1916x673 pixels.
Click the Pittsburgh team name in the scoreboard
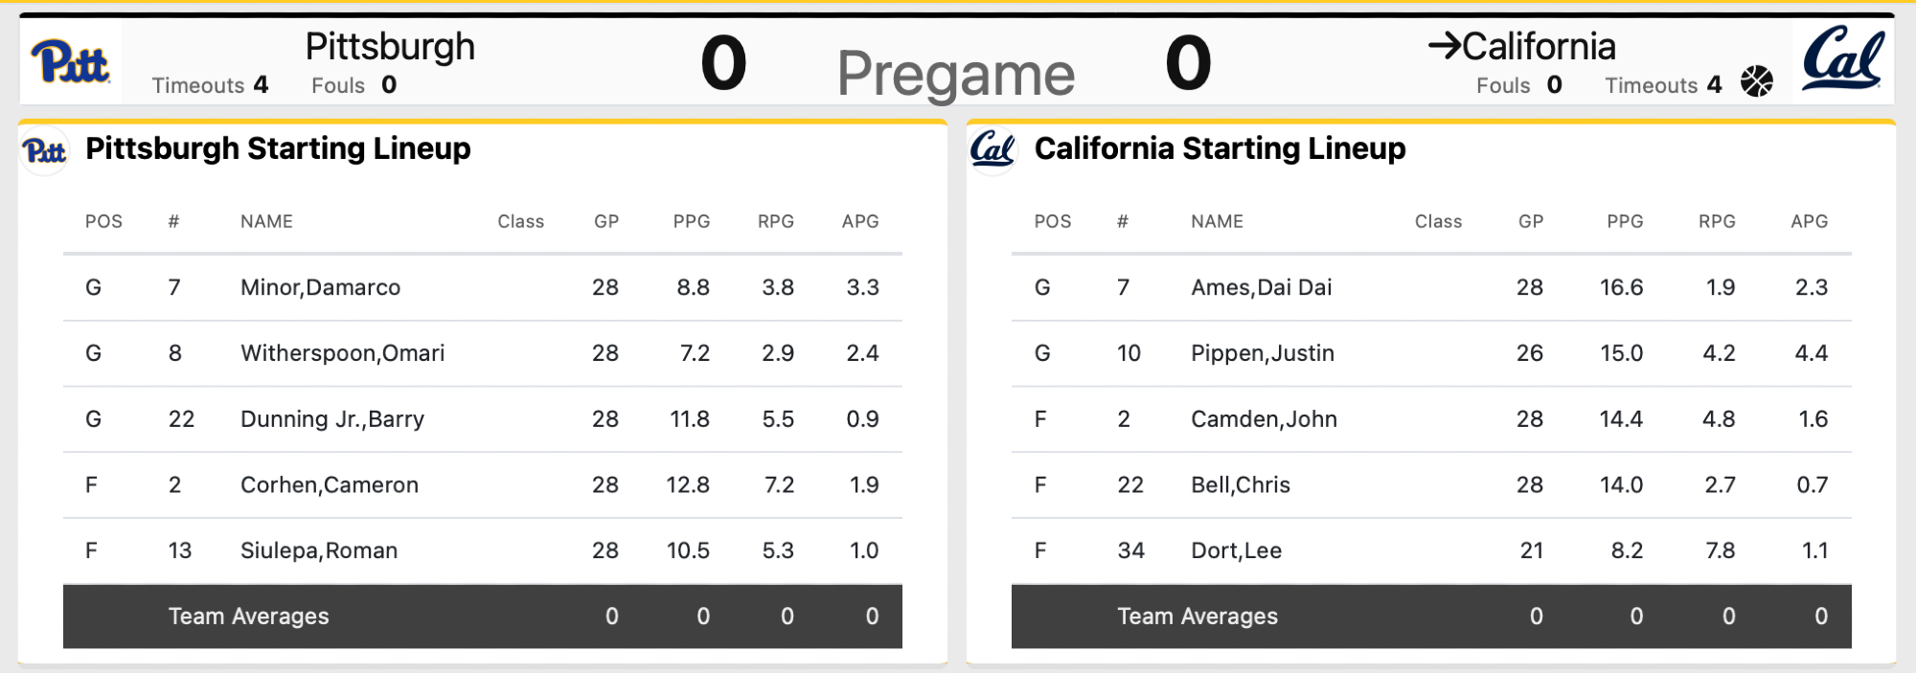390,46
